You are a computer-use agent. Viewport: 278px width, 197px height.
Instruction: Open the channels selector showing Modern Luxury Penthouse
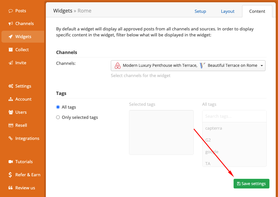188,66
